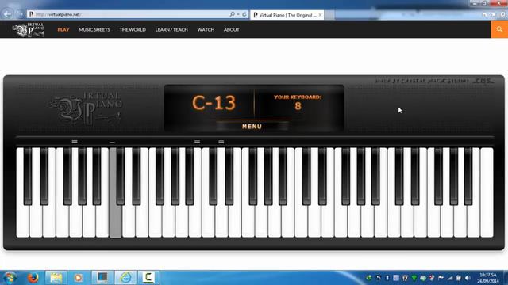Viewport: 508px width, 285px height.
Task: Open the blue monitor app on the taskbar
Action: [102, 278]
